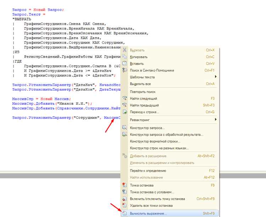Expand the Шаблоны текста submenu arrow
The width and height of the screenshot is (266, 217).
(216, 77)
